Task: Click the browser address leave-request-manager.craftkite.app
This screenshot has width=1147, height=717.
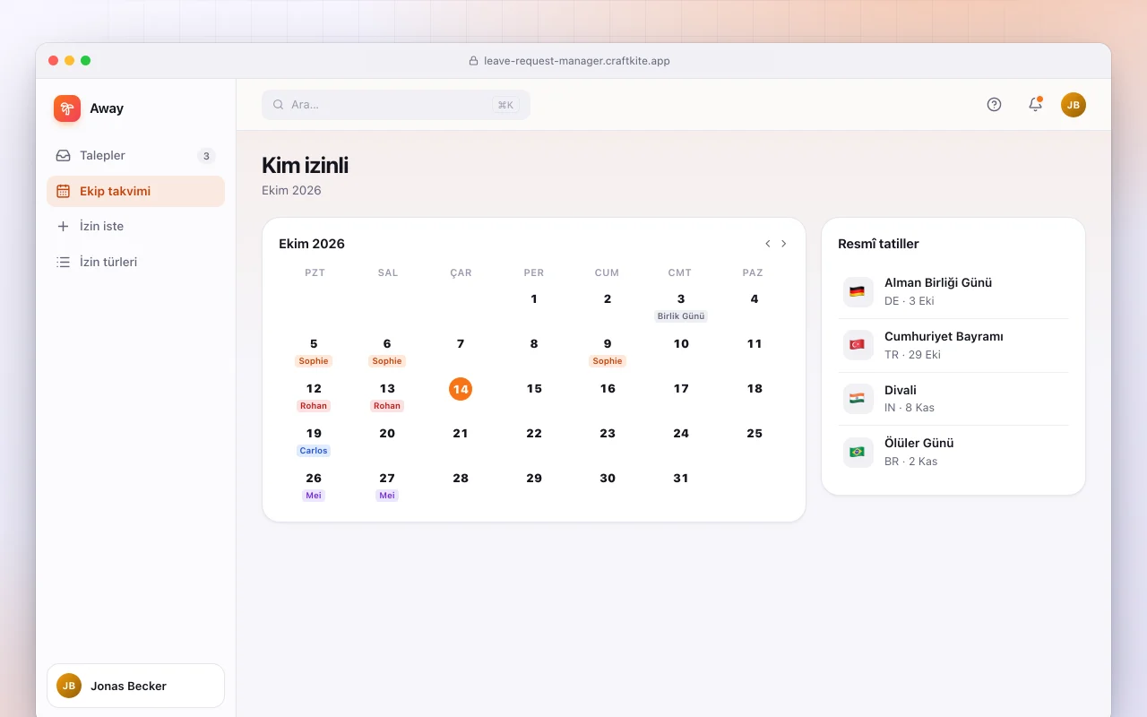Action: (x=577, y=61)
